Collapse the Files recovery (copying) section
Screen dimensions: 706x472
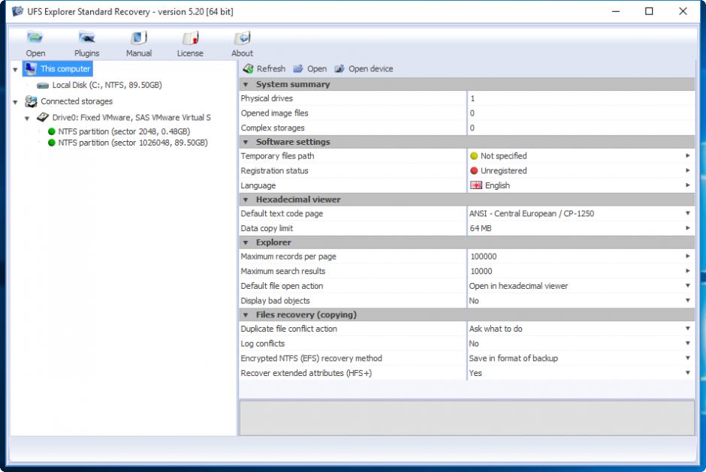tap(246, 315)
